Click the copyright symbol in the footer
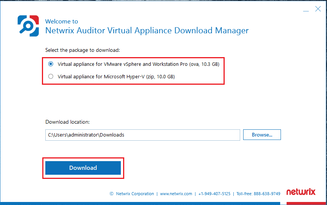This screenshot has width=327, height=205. 111,194
